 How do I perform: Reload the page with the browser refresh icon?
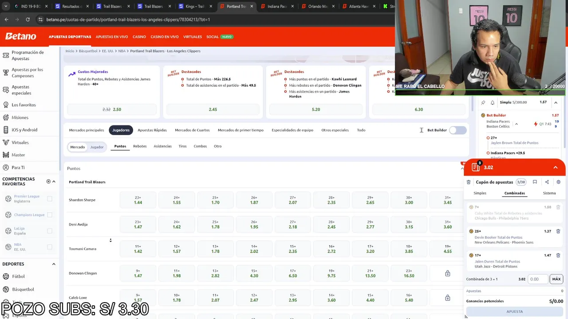28,19
